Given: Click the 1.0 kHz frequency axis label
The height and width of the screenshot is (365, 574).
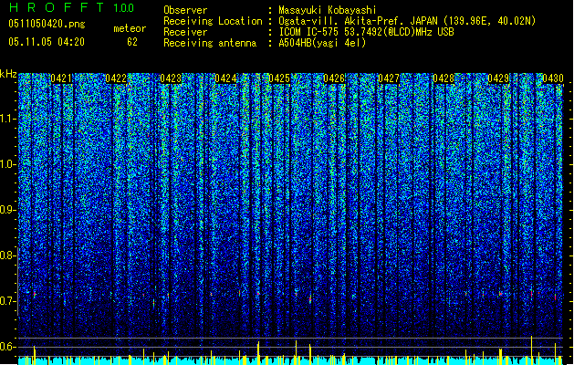Looking at the screenshot, I should tap(7, 164).
